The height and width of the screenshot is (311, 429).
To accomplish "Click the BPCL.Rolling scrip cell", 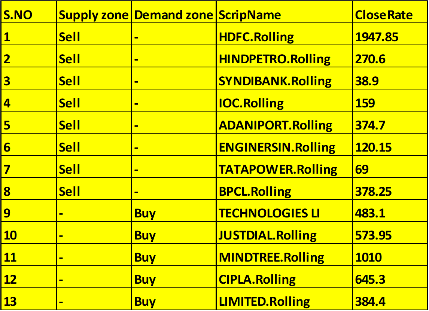I will [255, 192].
